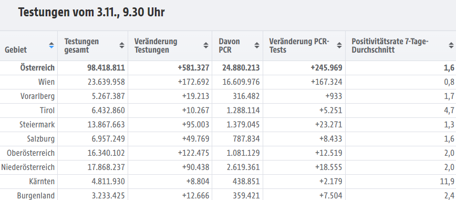Sort by Veränderung PCR-Tests arrows
Screen dimensions: 456x200
coord(339,45)
